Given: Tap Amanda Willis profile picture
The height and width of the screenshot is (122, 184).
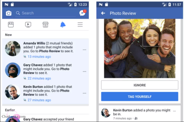Looking at the screenshot, I should (x=13, y=48).
